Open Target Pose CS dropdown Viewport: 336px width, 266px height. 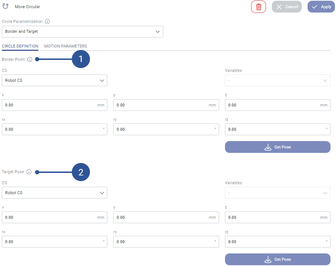[54, 193]
